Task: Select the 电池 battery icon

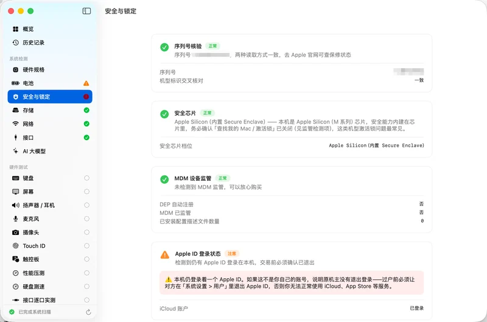Action: [x=16, y=83]
